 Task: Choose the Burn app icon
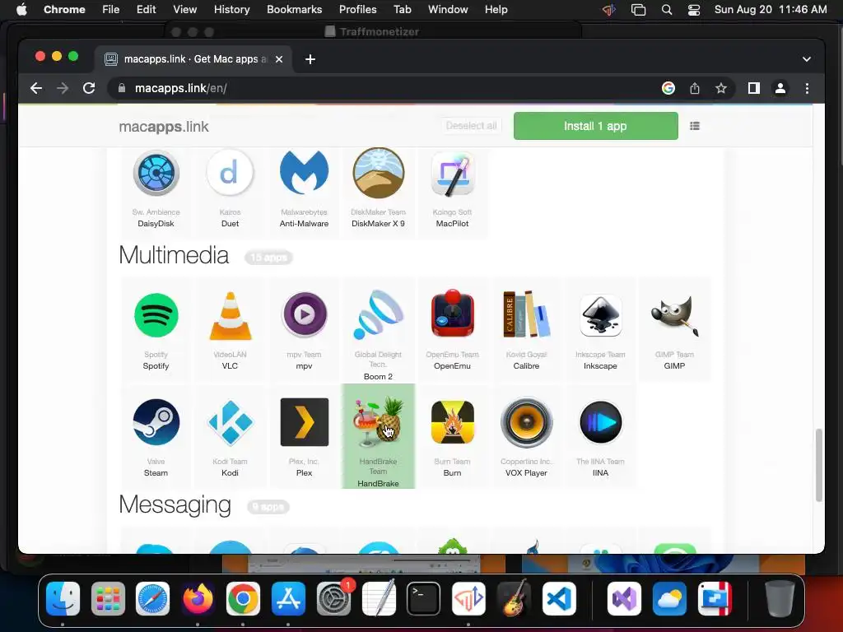tap(453, 422)
